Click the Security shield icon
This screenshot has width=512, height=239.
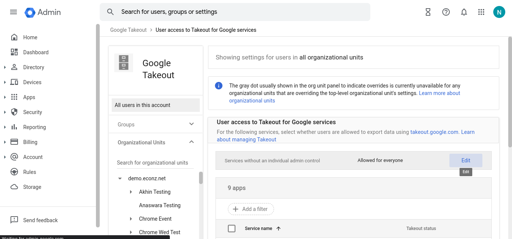coord(14,112)
